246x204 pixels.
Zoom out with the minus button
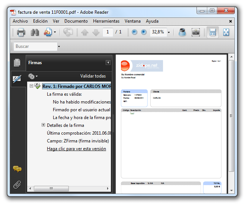(x=134, y=32)
